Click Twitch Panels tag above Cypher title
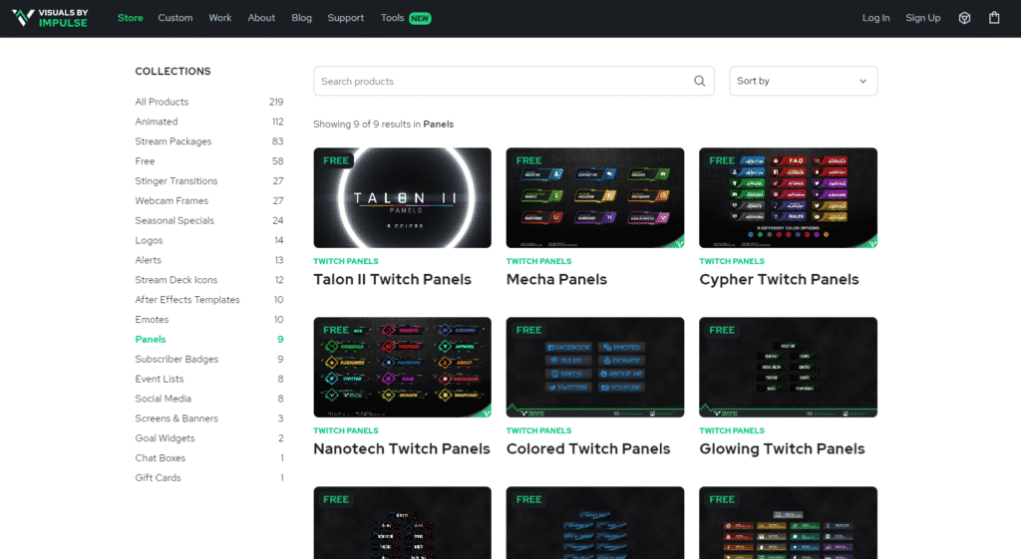 click(x=732, y=261)
